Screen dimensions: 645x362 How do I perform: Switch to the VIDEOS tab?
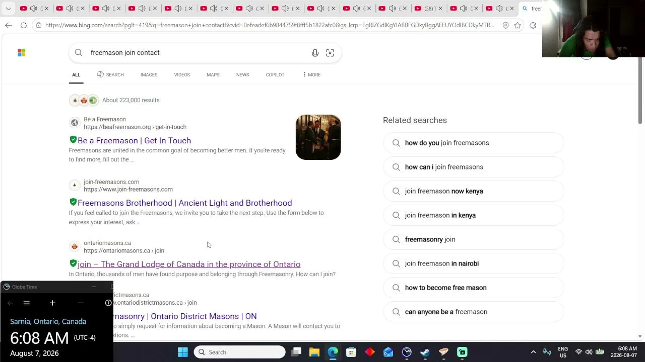(182, 75)
